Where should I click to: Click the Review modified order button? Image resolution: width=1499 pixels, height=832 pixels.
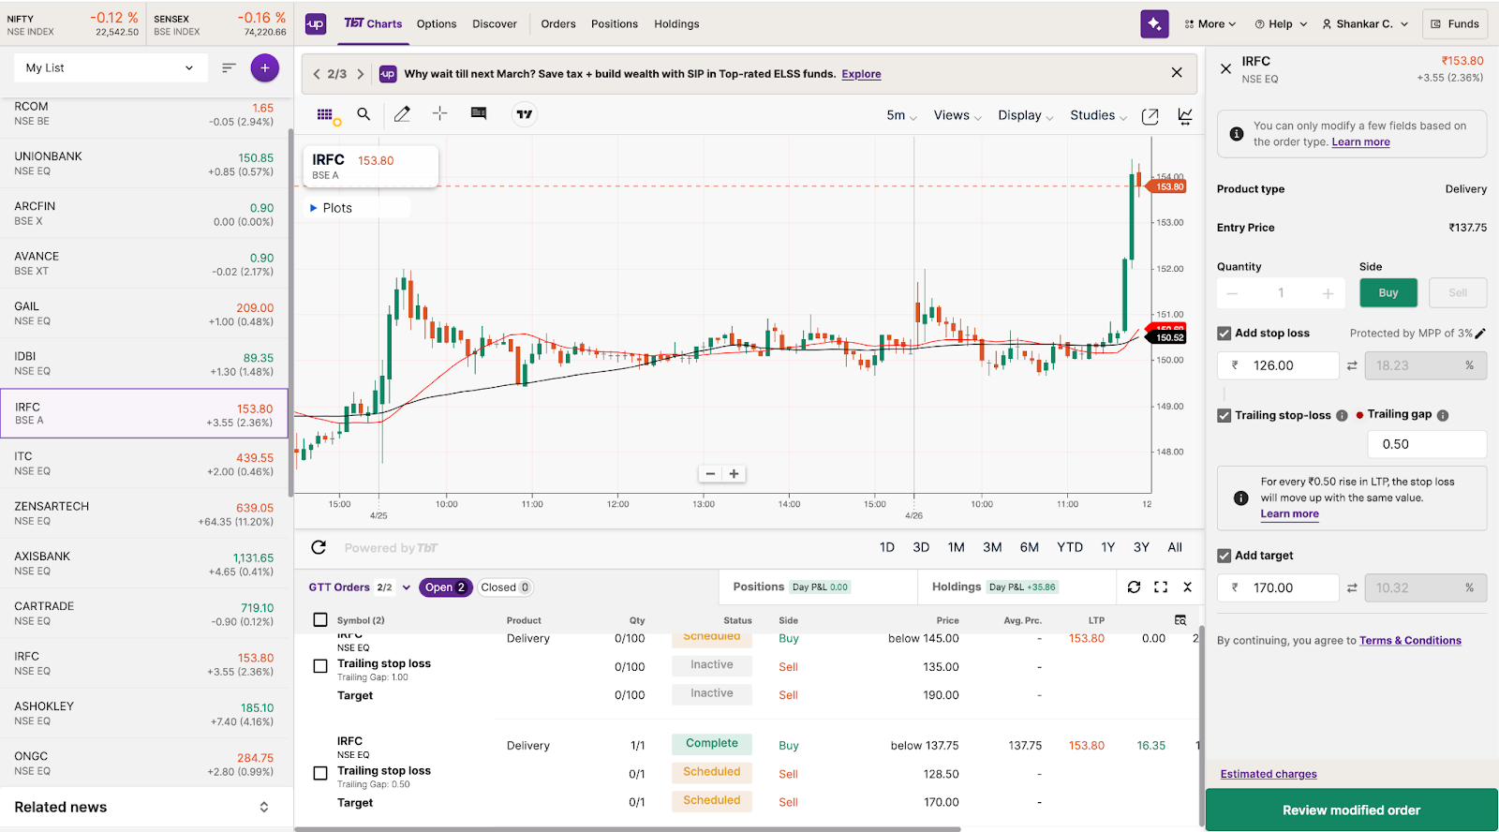point(1351,810)
